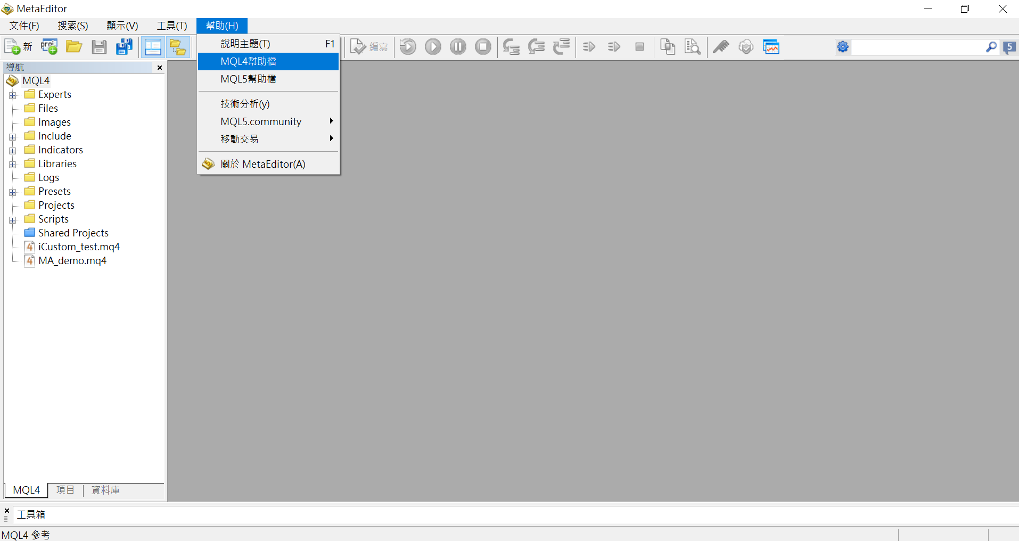Toggle the Toolbox panel toolbar button

(x=178, y=47)
